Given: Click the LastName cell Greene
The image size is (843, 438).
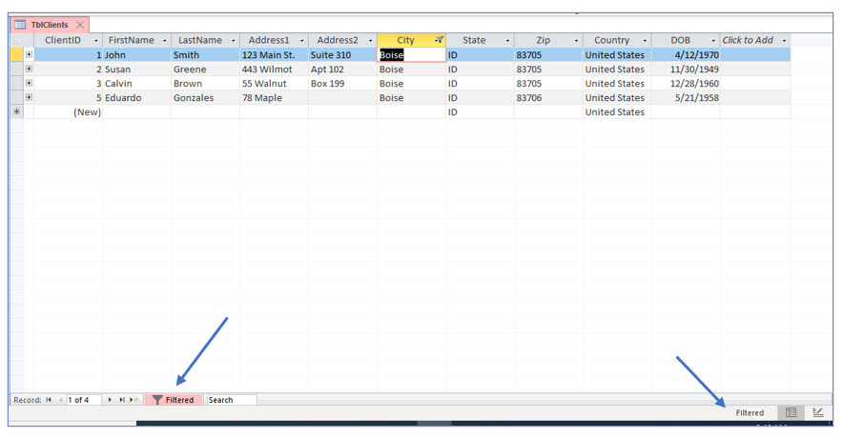Looking at the screenshot, I should (205, 70).
